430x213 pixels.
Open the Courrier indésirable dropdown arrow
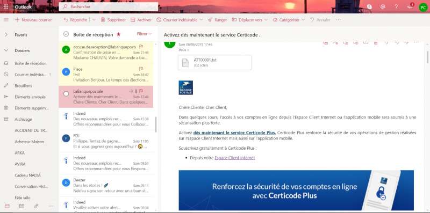click(x=201, y=20)
